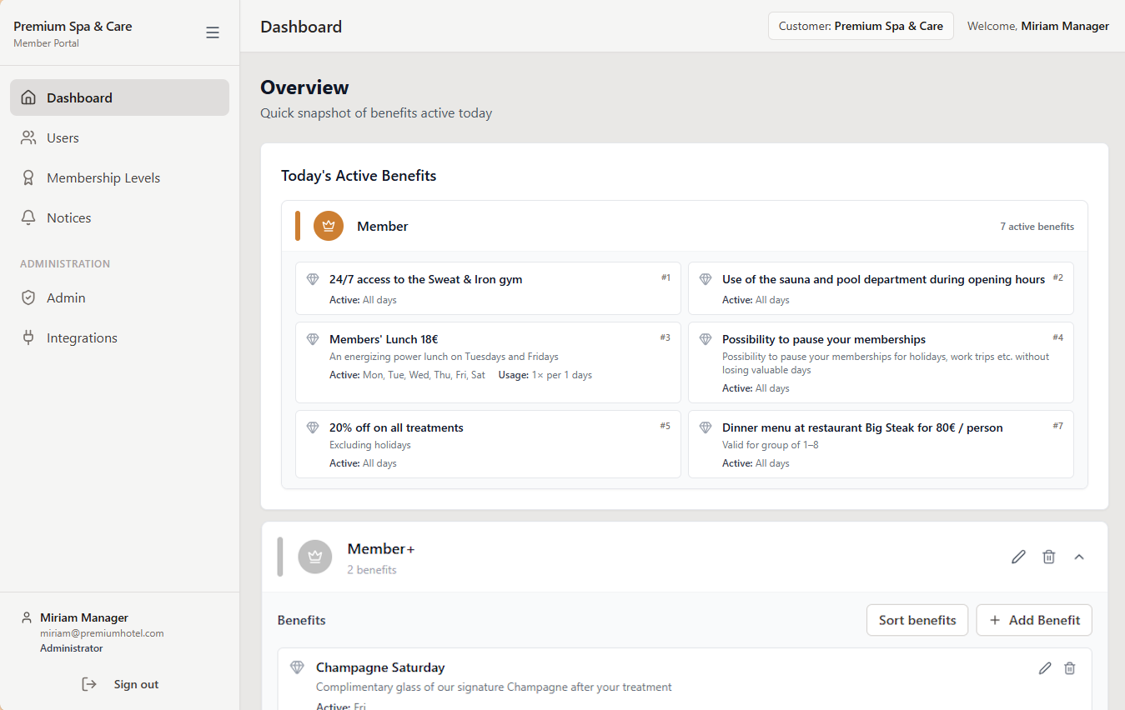Image resolution: width=1125 pixels, height=710 pixels.
Task: Select Dashboard in the sidebar menu
Action: pos(79,97)
